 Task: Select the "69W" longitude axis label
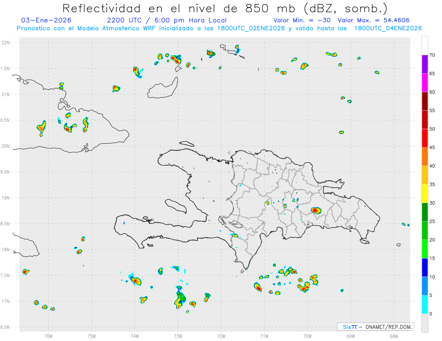pyautogui.click(x=350, y=335)
